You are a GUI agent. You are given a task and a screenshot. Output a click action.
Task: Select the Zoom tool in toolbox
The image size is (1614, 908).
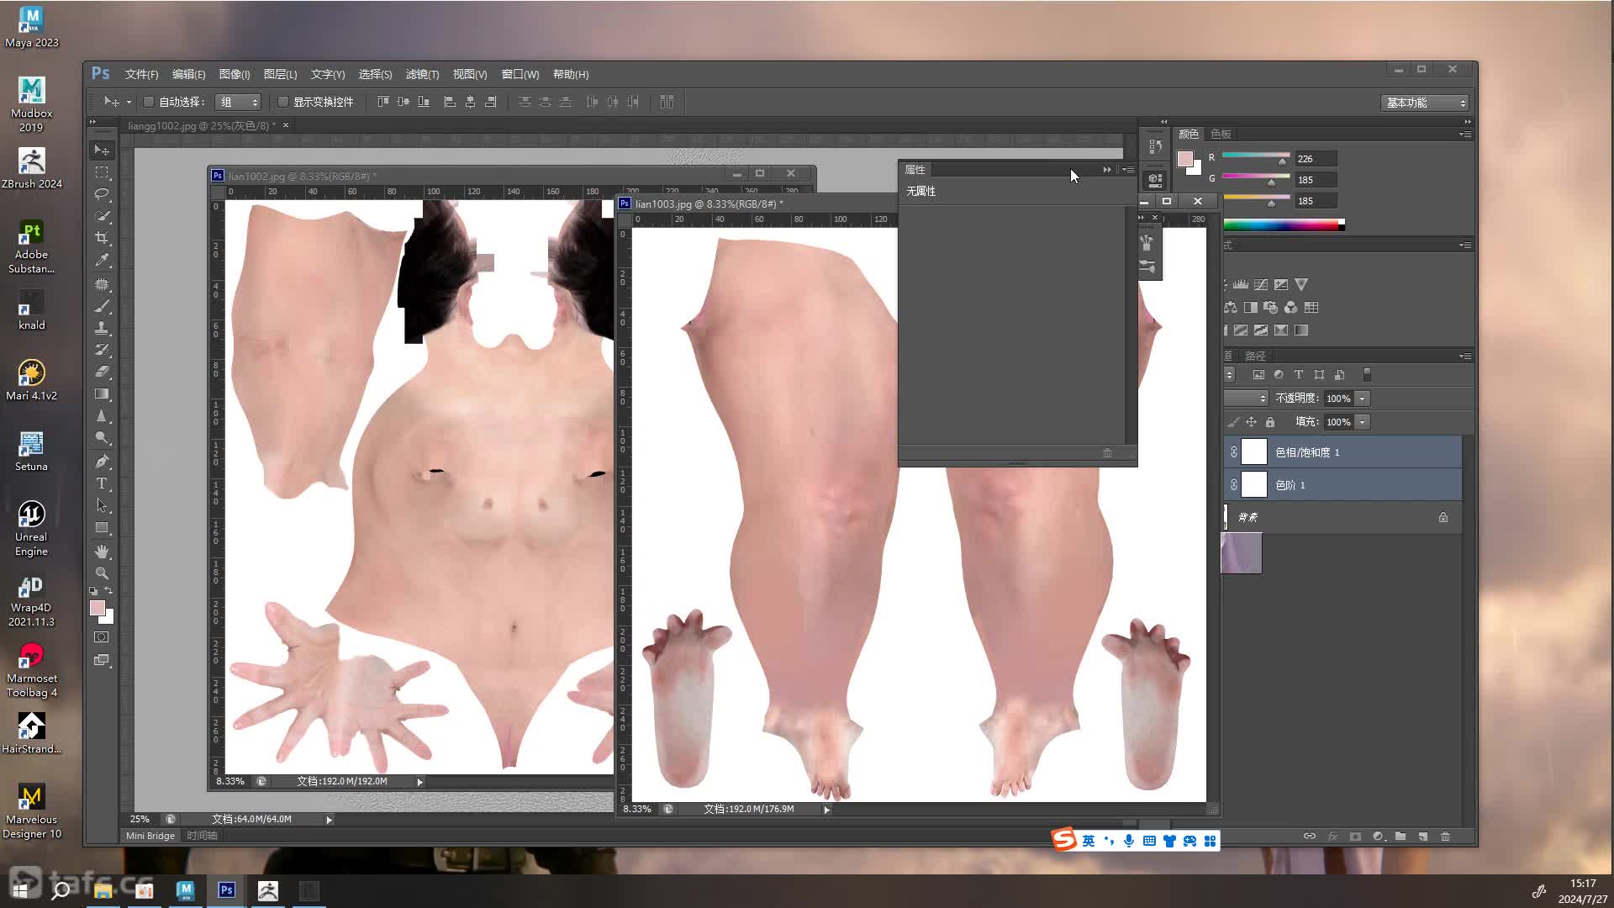click(102, 573)
